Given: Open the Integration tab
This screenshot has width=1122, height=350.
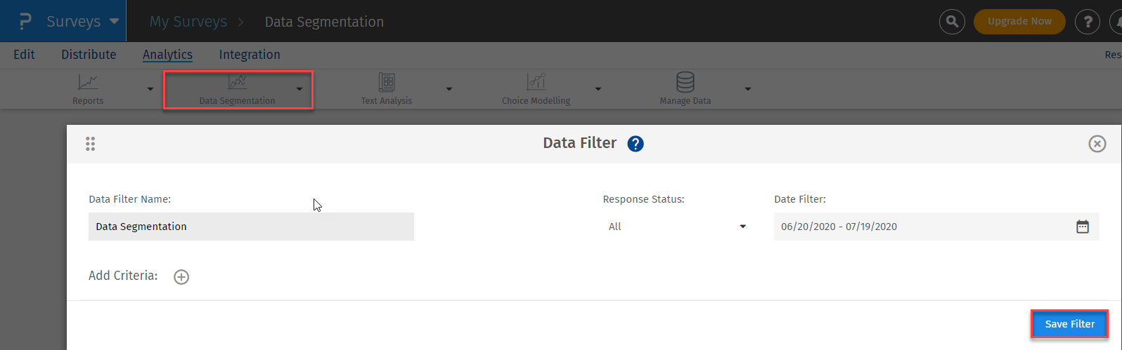Looking at the screenshot, I should [250, 55].
